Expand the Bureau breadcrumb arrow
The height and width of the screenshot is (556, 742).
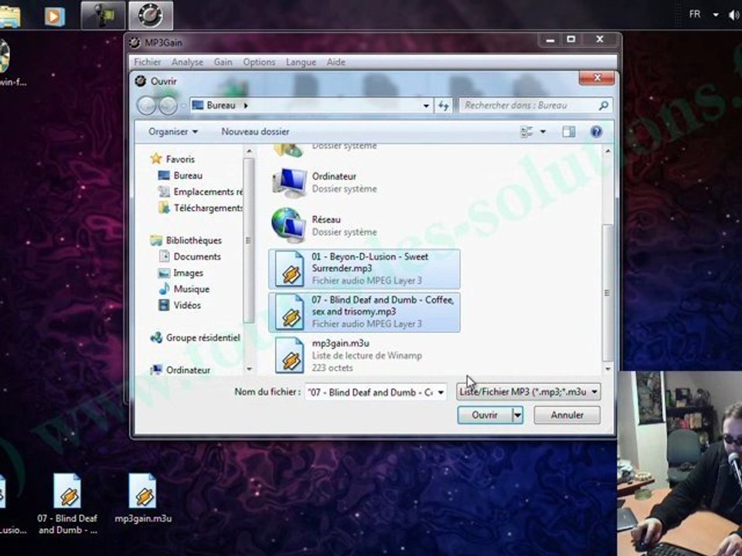pos(246,106)
